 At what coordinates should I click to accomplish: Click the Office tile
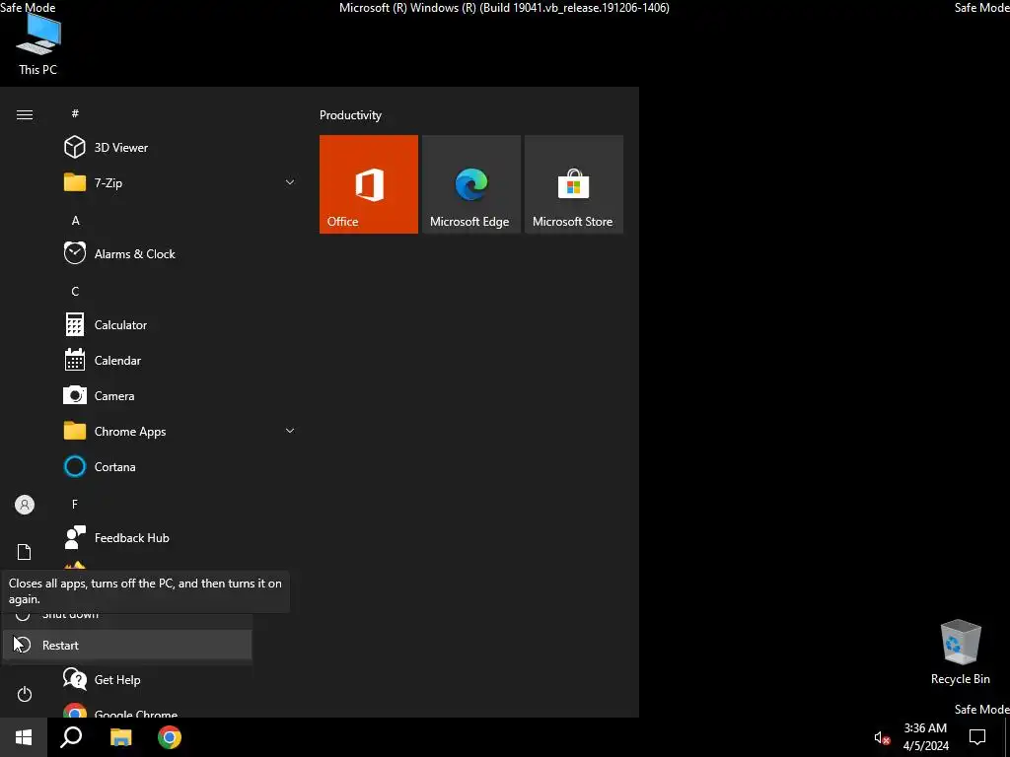pyautogui.click(x=369, y=184)
